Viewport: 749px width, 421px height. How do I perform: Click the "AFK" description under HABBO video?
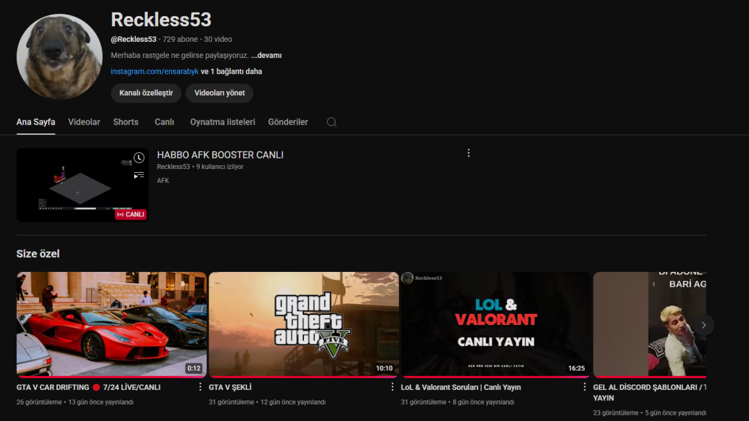(x=163, y=181)
